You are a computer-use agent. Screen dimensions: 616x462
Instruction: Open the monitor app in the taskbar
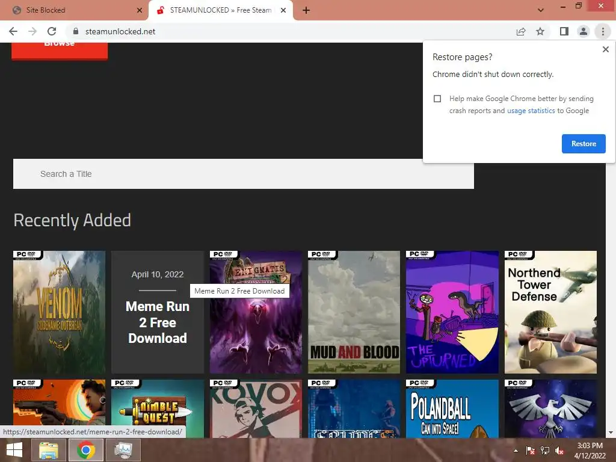point(123,450)
